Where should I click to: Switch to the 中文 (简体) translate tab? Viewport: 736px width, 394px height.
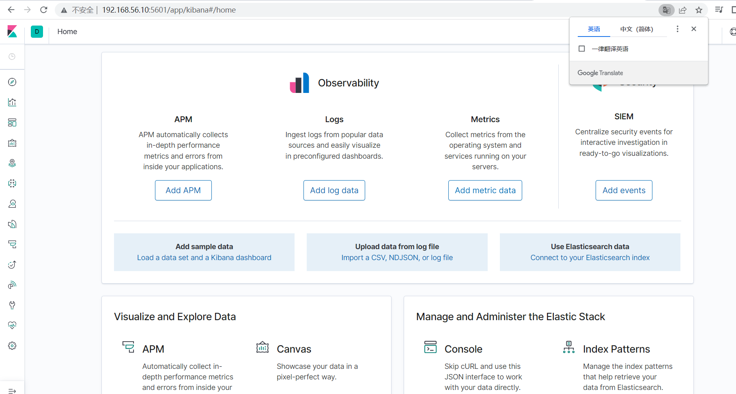pos(636,29)
